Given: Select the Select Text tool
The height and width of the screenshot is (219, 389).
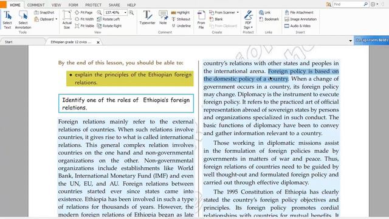Looking at the screenshot, I should click(x=7, y=19).
